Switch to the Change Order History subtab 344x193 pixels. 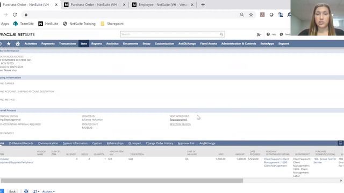(160, 143)
